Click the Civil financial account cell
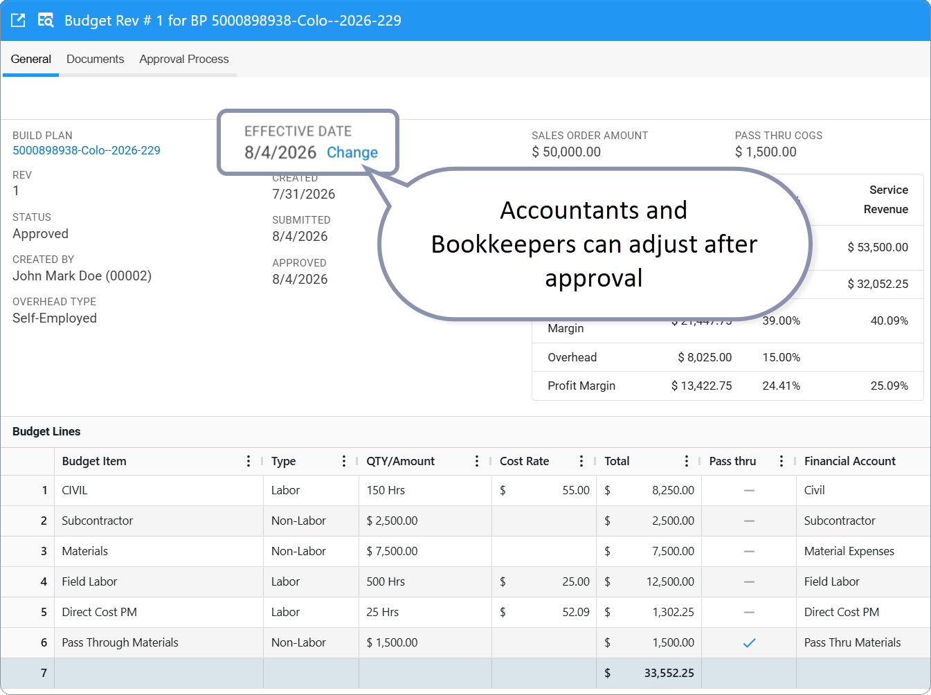931x695 pixels. 863,490
